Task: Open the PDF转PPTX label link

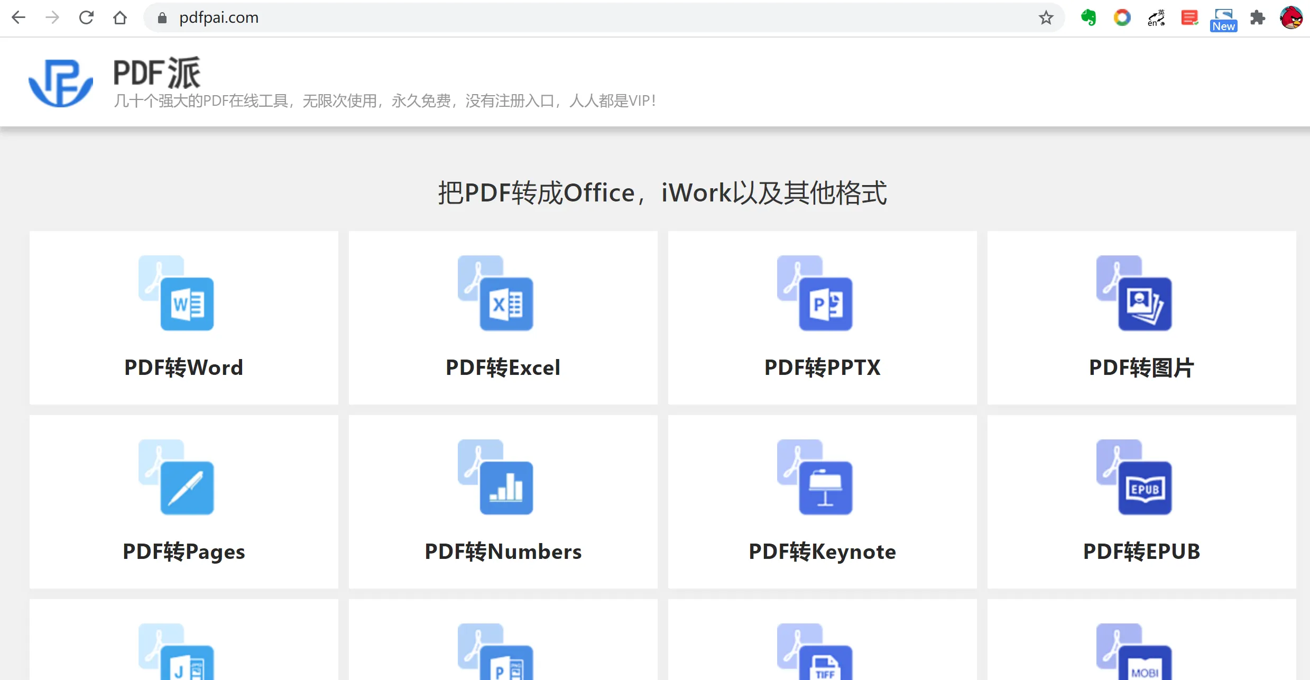Action: pos(822,367)
